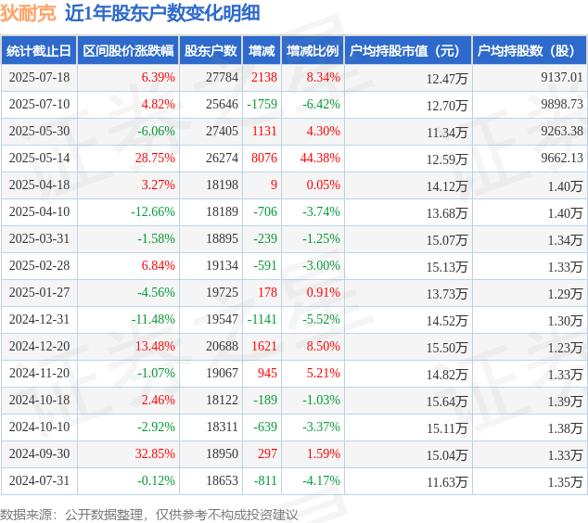Select the date cell 2024-12-31

(39, 319)
